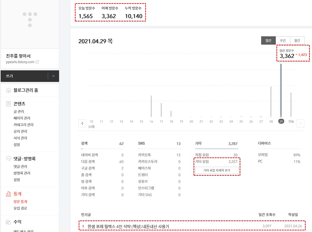Switch to the 월간 tab

[x=297, y=40]
